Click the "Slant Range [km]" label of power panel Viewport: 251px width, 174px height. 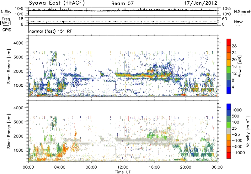coord(9,66)
